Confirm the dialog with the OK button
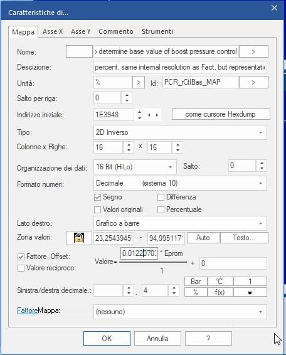This screenshot has height=355, width=286. pyautogui.click(x=107, y=339)
